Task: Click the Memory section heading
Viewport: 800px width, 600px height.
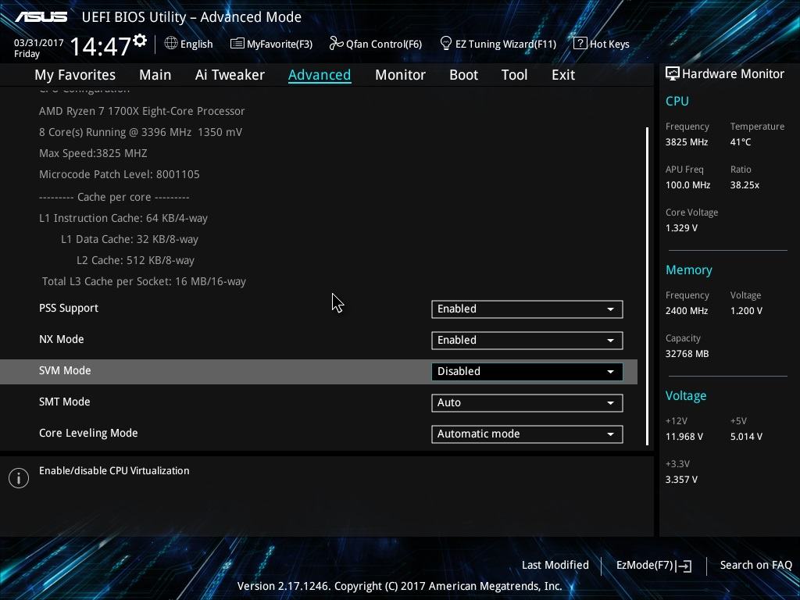Action: 689,270
